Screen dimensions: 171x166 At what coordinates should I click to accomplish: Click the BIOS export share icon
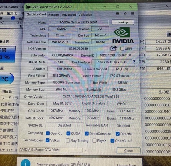pos(114,48)
